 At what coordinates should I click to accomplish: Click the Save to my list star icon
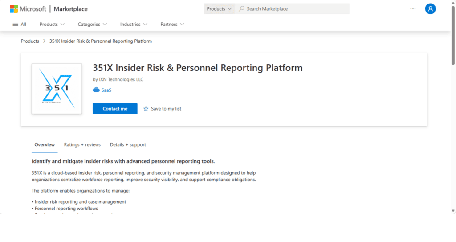146,109
